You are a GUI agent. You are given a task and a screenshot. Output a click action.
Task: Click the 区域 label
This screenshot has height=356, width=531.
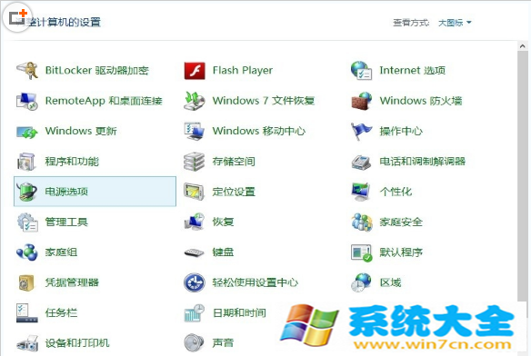pos(390,282)
